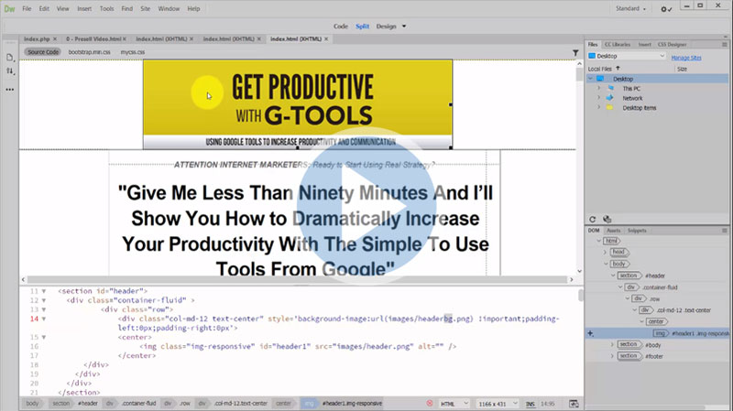Image resolution: width=733 pixels, height=411 pixels.
Task: Click the refresh icon in Files panel
Action: point(594,219)
